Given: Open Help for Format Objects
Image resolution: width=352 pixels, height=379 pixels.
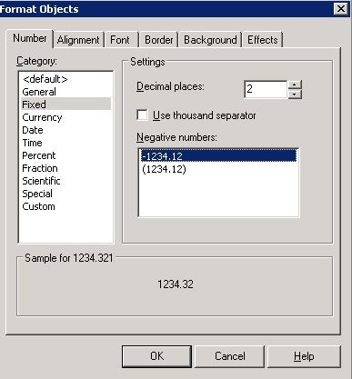Looking at the screenshot, I should pyautogui.click(x=304, y=356).
